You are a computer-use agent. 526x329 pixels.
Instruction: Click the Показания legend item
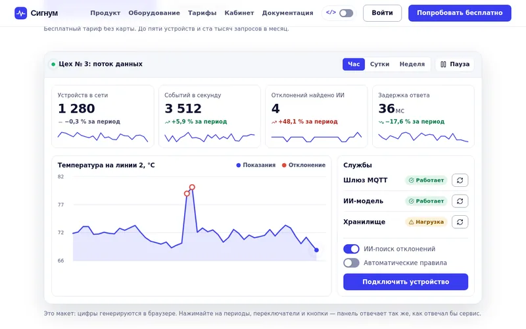click(256, 165)
